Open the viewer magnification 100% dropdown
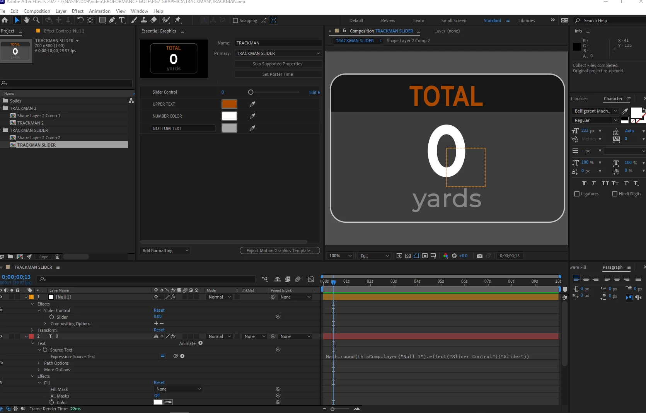 pyautogui.click(x=340, y=256)
